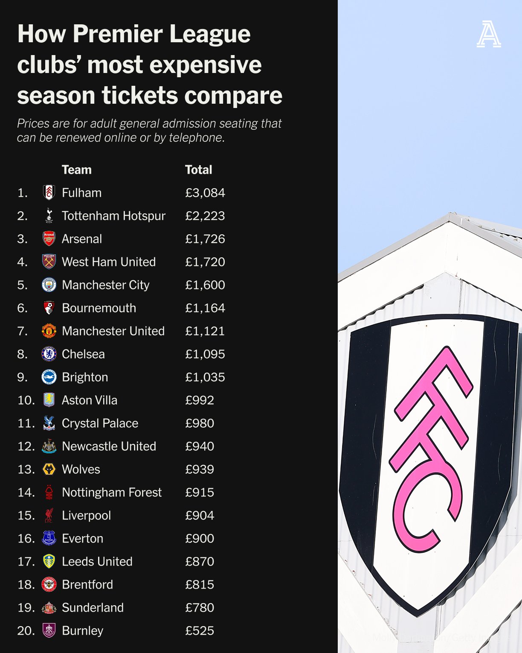Click the Team column header

pyautogui.click(x=77, y=170)
